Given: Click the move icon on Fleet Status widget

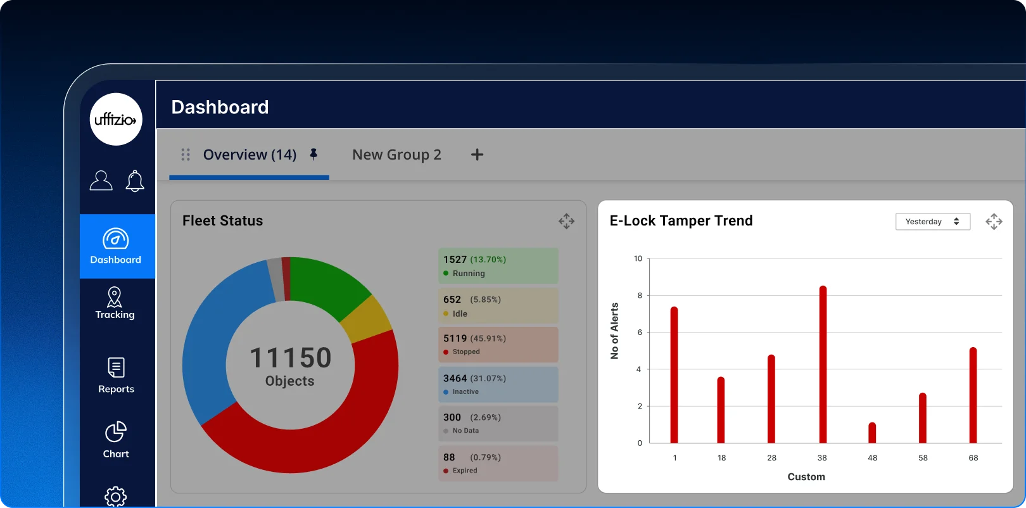Looking at the screenshot, I should (566, 221).
